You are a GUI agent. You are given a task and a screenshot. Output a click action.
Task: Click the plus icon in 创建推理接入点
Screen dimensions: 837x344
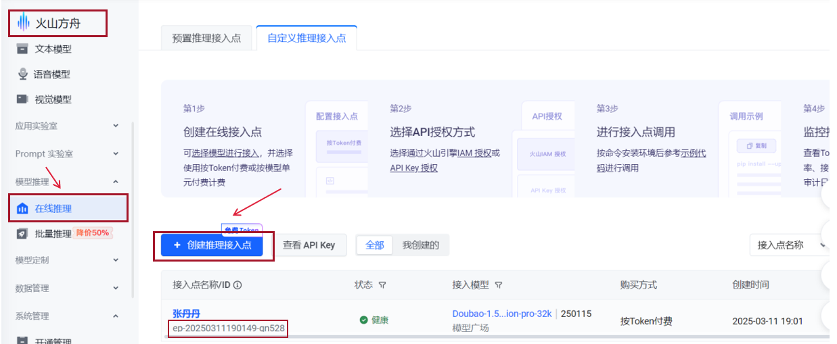(x=177, y=245)
